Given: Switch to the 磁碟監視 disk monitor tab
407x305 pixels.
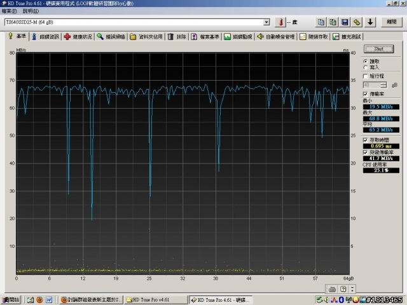Looking at the screenshot, I should (238, 37).
